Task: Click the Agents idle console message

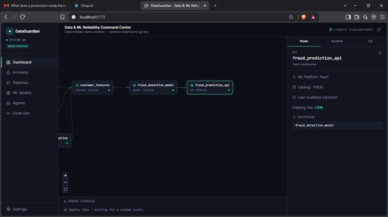Action: (106, 210)
